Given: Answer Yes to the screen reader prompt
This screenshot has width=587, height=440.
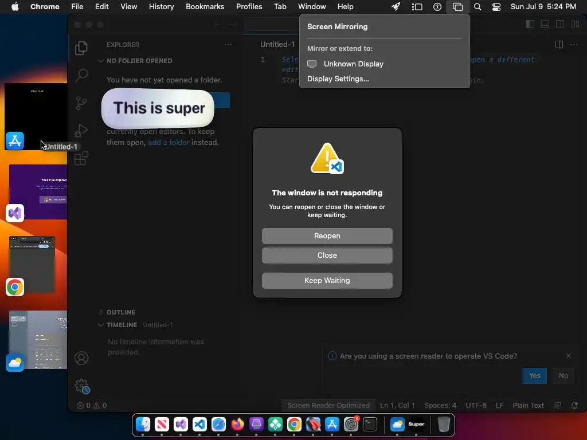Looking at the screenshot, I should pyautogui.click(x=534, y=376).
